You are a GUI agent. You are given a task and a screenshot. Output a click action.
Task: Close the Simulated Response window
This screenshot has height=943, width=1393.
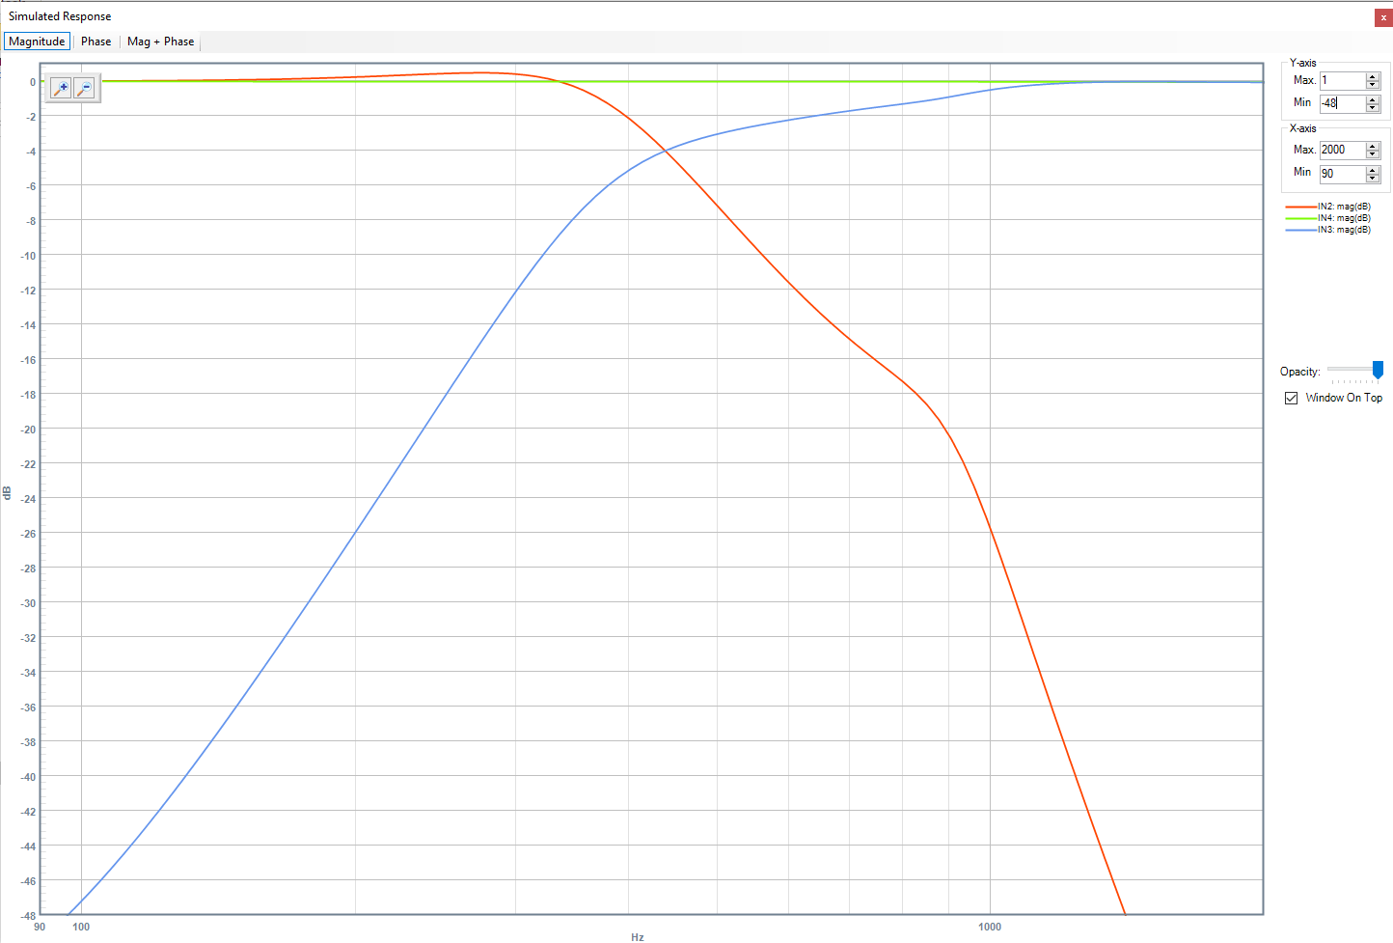pos(1382,17)
